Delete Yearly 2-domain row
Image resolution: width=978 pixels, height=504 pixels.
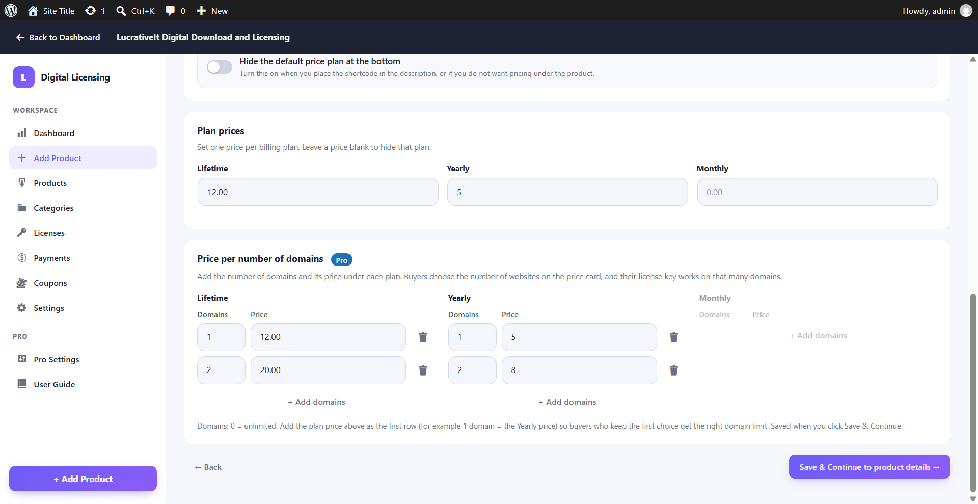(674, 370)
